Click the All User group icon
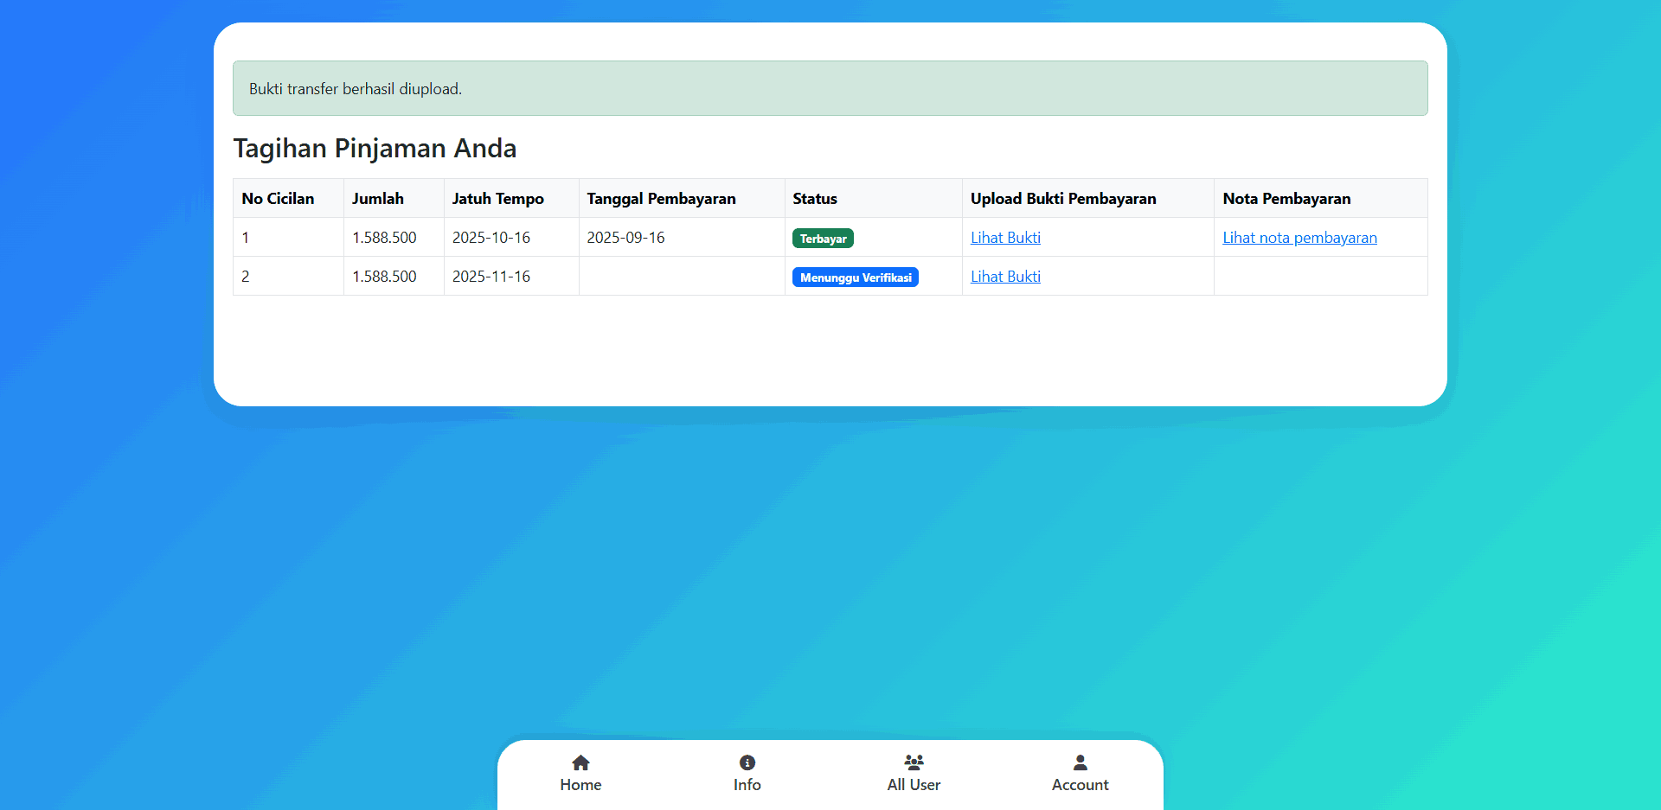Viewport: 1661px width, 810px height. (x=914, y=762)
